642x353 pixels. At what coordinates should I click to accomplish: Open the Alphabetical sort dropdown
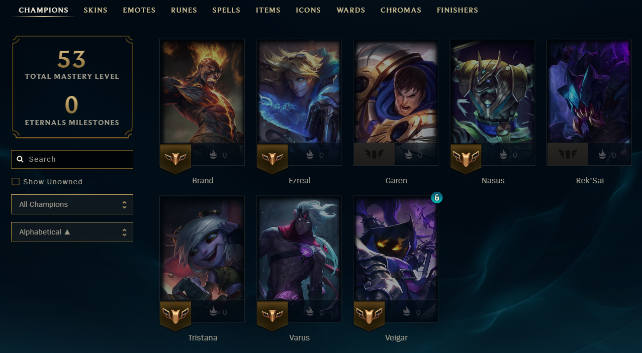pyautogui.click(x=72, y=232)
